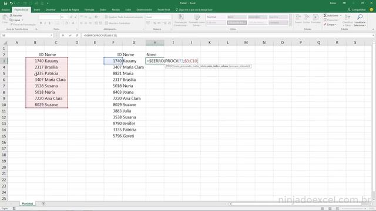Click Page Break Preview status icon
Viewport: 376px width, 211px height.
(x=337, y=209)
